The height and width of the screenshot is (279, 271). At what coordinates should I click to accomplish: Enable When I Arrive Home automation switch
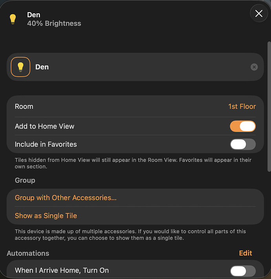[x=242, y=271]
